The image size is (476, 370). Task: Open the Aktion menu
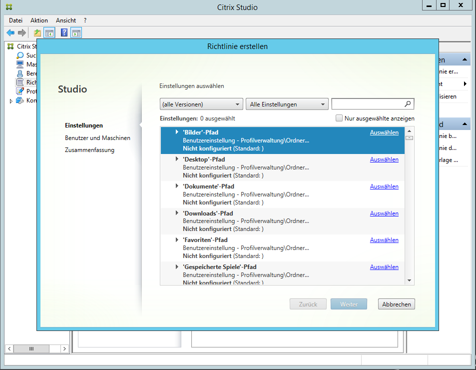point(39,20)
